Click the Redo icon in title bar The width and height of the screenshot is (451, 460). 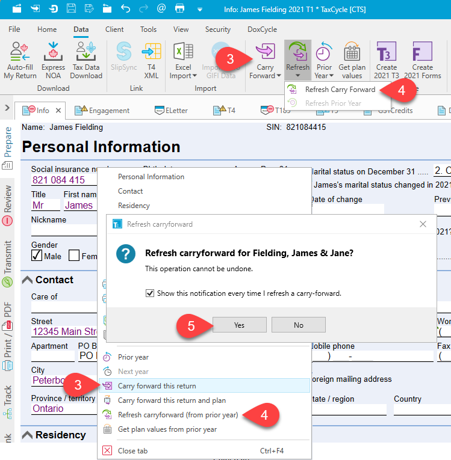click(143, 8)
